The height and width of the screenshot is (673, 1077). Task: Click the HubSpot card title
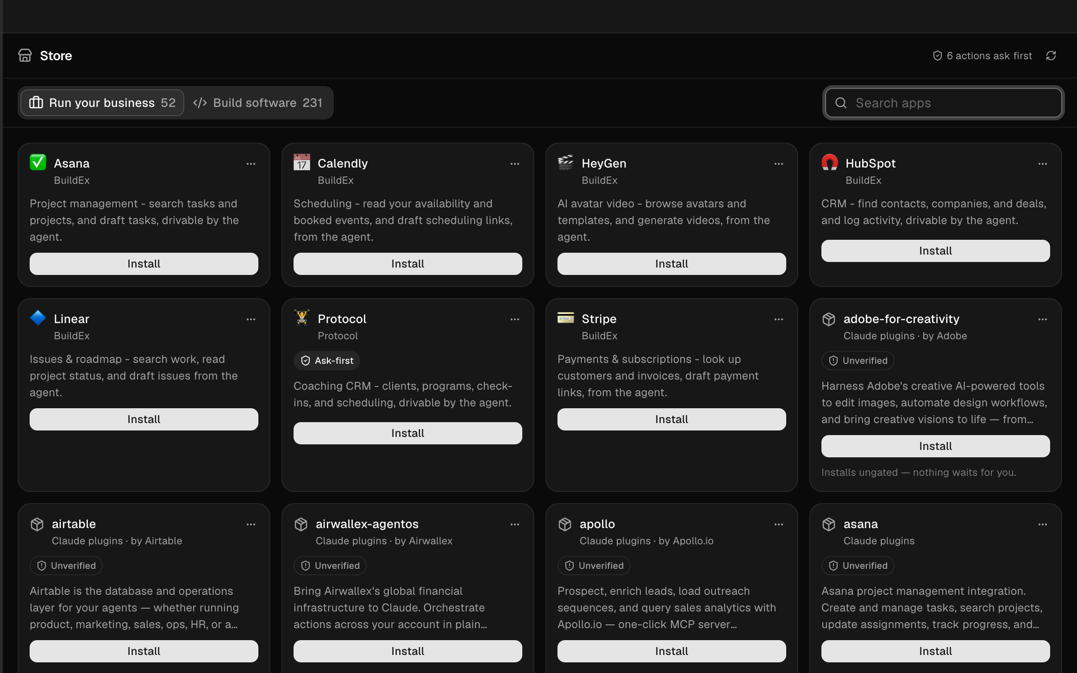[870, 163]
